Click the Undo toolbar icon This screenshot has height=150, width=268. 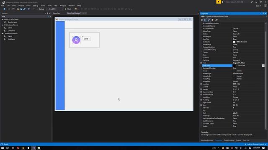click(x=28, y=9)
